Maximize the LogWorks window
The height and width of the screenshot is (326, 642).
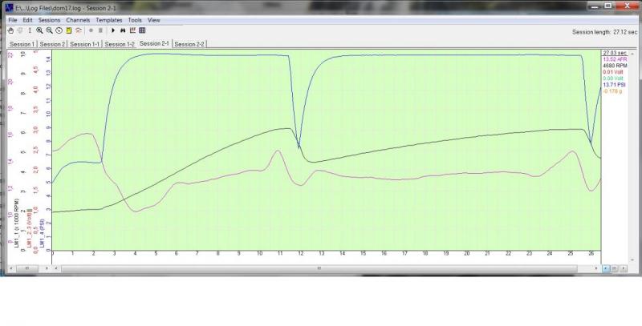(x=608, y=6)
